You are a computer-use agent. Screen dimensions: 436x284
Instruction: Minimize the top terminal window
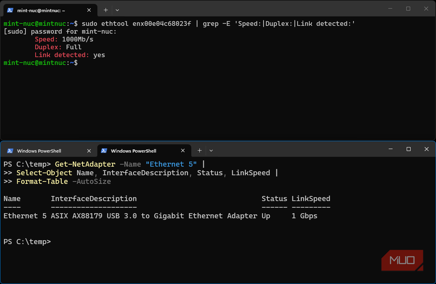point(390,9)
